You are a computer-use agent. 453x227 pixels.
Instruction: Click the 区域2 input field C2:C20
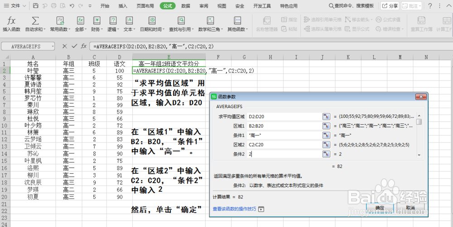click(x=284, y=145)
